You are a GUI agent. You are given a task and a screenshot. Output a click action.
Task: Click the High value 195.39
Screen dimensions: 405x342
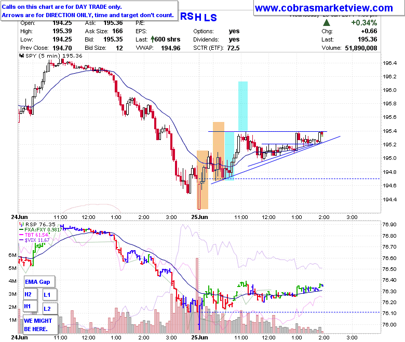coord(62,31)
